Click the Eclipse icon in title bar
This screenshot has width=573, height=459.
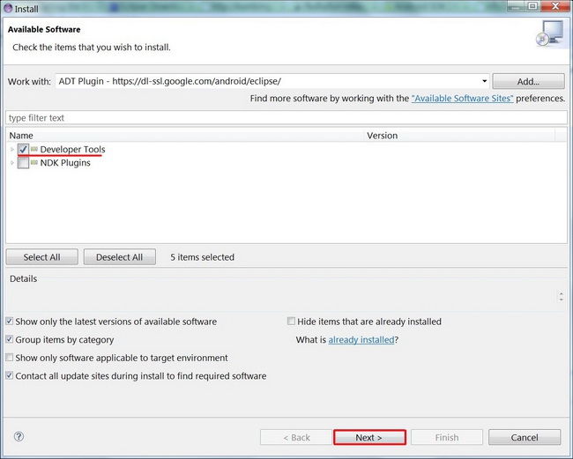coord(8,8)
